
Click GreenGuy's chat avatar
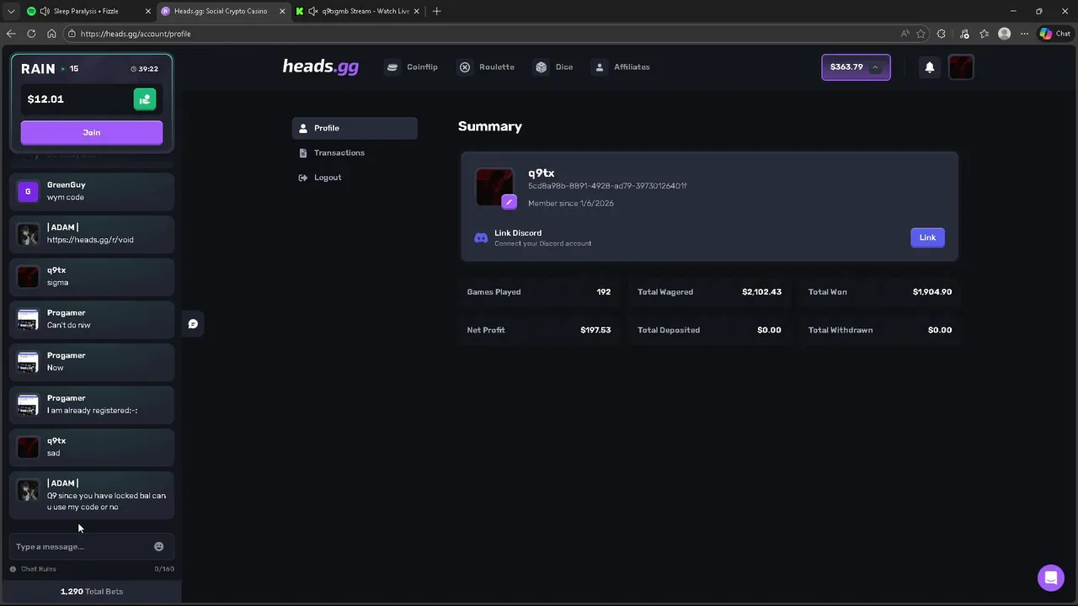(x=28, y=192)
